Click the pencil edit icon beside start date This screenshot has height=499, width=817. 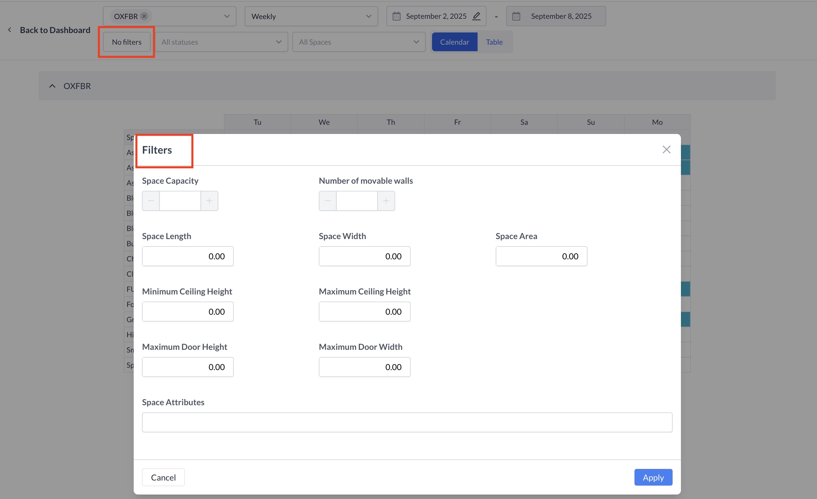(476, 16)
